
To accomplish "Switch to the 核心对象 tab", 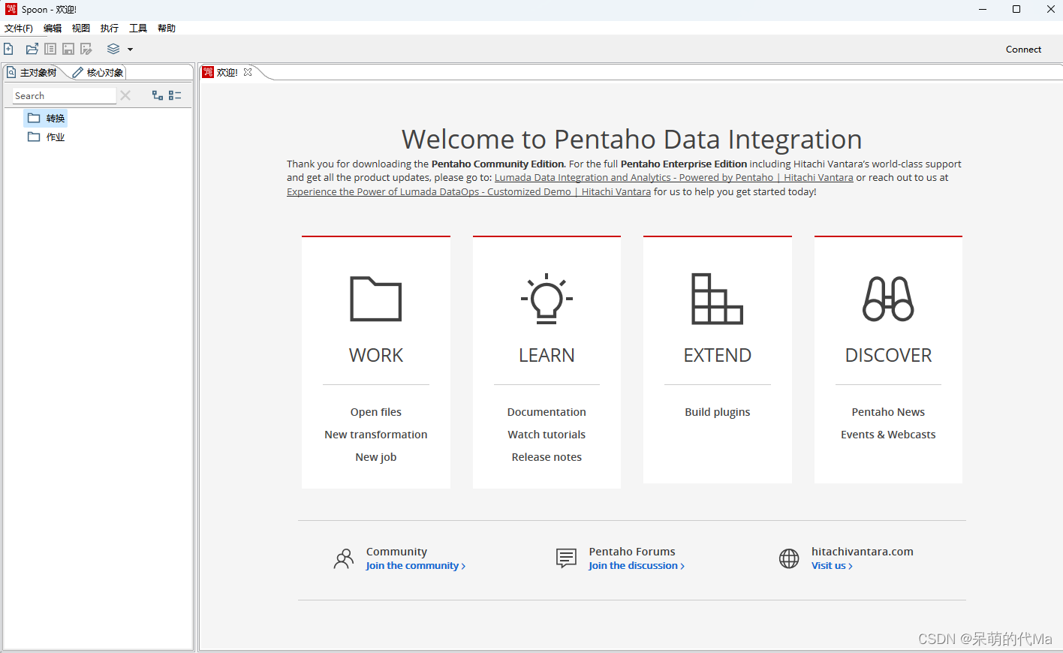I will [x=98, y=72].
